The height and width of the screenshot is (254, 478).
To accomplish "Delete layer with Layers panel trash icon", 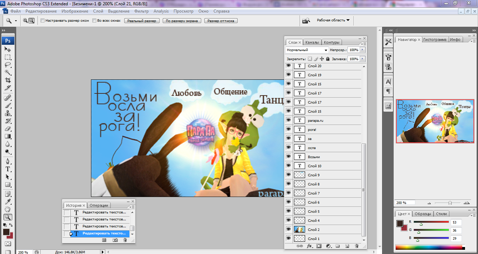I will [357, 246].
